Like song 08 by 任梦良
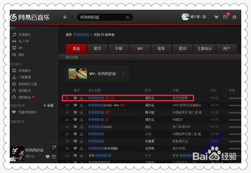The image size is (251, 173). tap(75, 148)
